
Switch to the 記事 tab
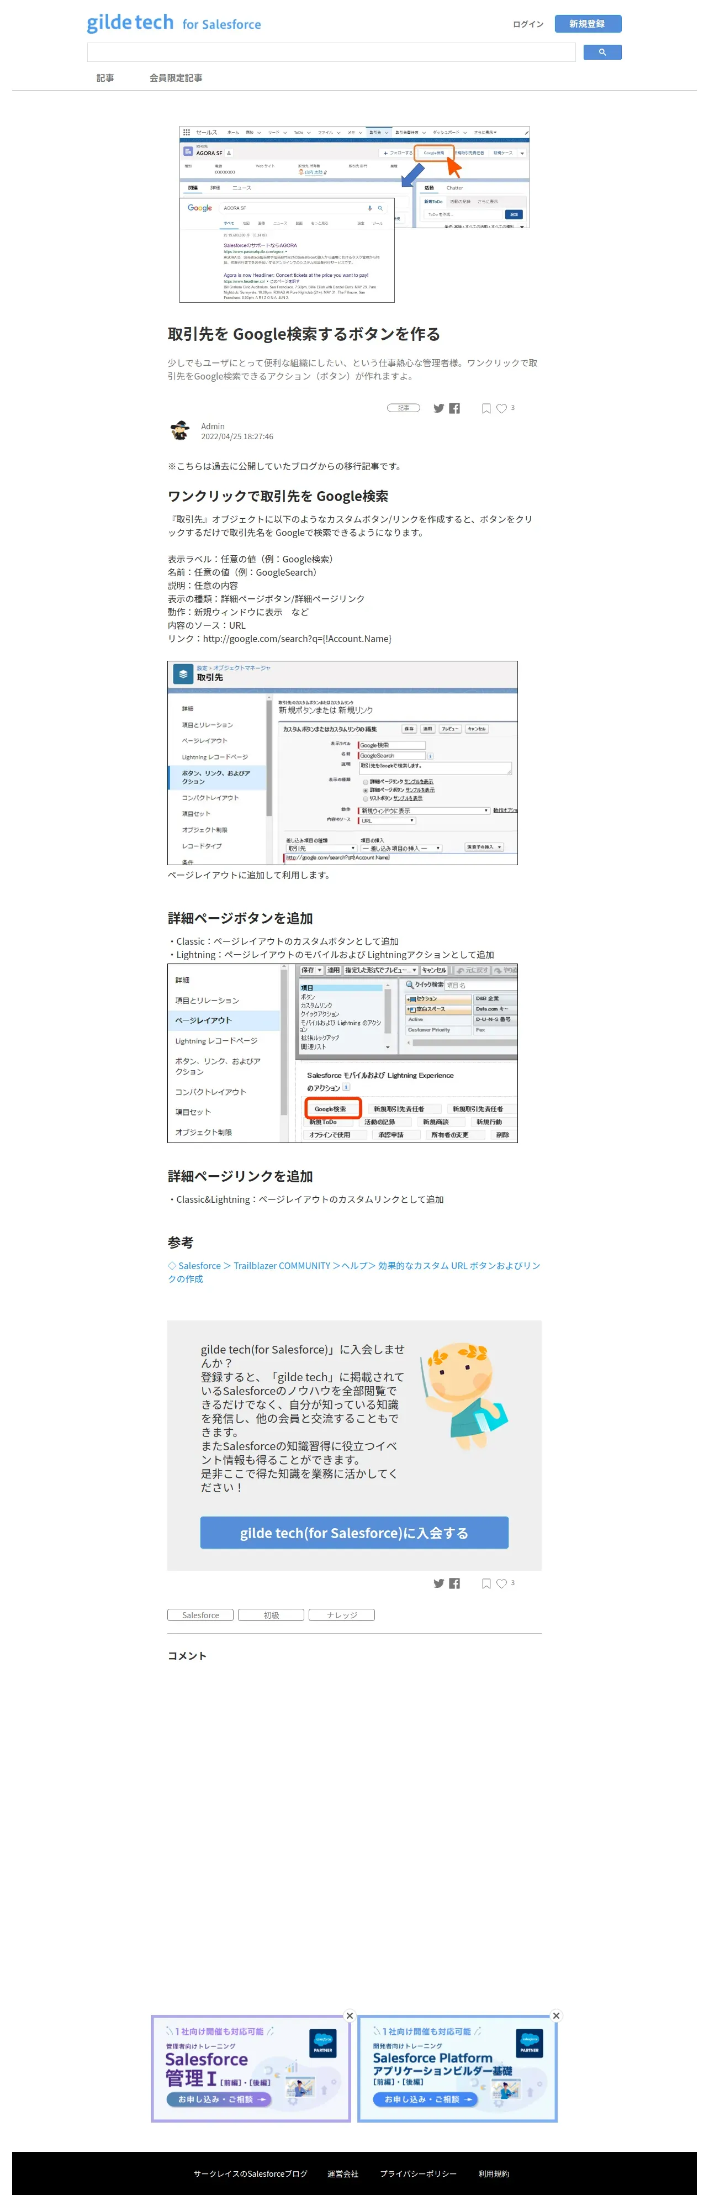click(105, 77)
